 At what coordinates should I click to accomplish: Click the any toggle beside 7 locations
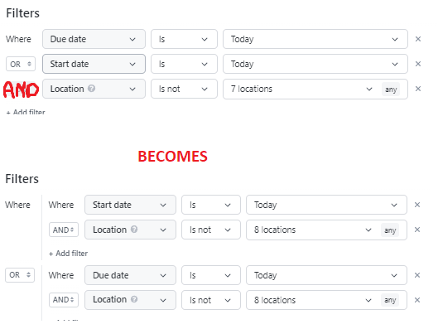[391, 90]
